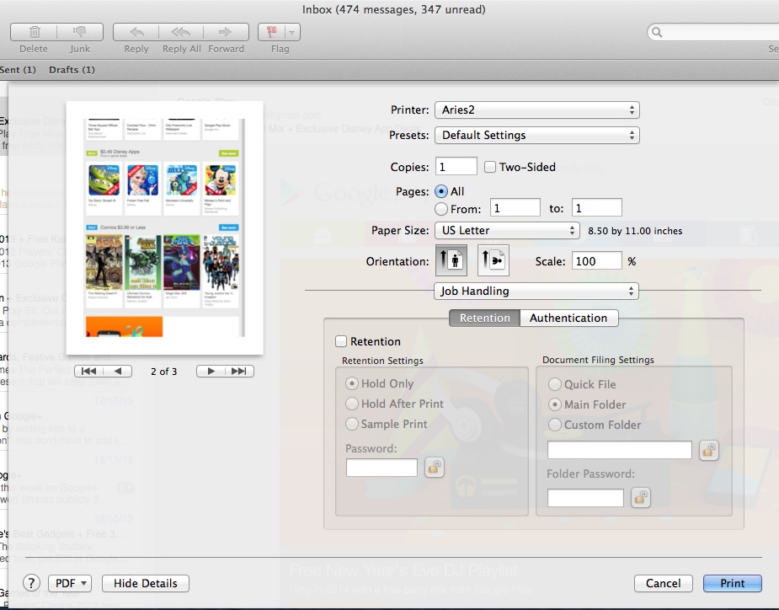Click the From page number field
The image size is (779, 610).
coord(515,208)
